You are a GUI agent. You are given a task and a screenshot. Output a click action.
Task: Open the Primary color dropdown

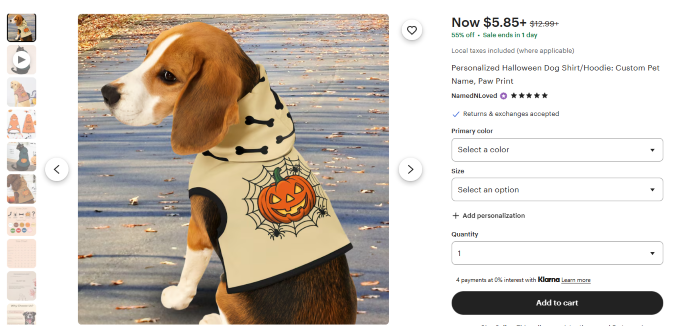(x=557, y=149)
